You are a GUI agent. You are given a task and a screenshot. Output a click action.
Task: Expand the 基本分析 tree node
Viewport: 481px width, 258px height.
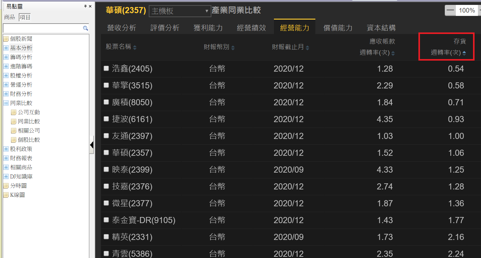coord(6,48)
